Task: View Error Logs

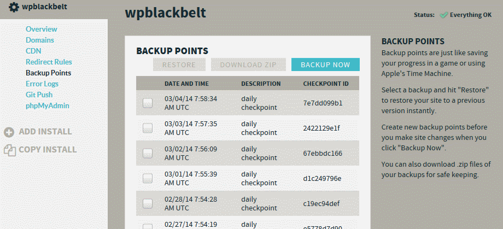Action: [42, 84]
